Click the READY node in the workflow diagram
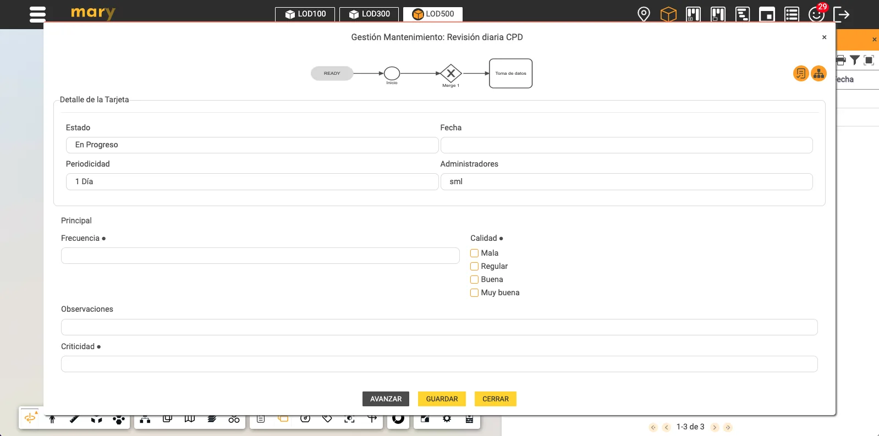Screen dimensions: 879x436 click(332, 73)
